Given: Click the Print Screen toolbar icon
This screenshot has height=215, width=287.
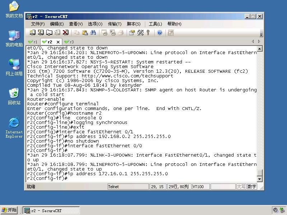Looking at the screenshot, I should pyautogui.click(x=104, y=33).
